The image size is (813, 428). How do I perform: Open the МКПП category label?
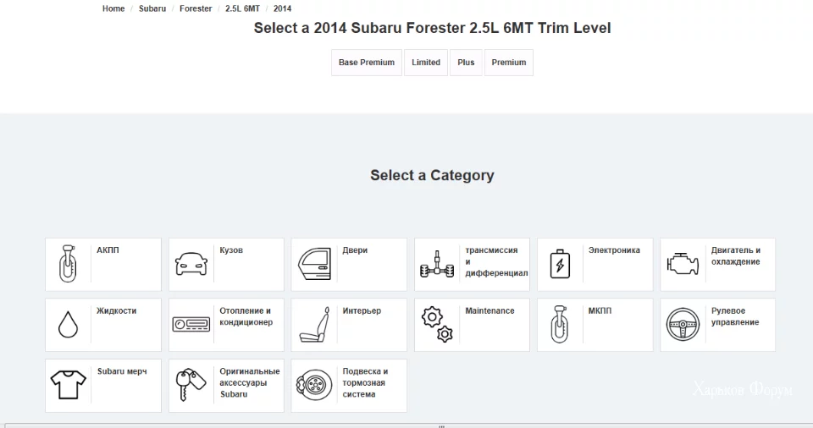(x=600, y=311)
